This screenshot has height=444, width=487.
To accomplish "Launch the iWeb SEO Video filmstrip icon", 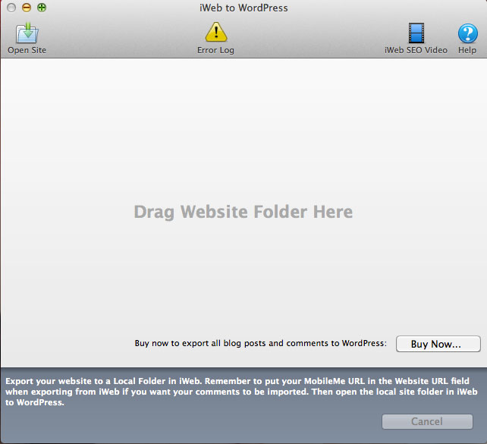I will tap(416, 33).
